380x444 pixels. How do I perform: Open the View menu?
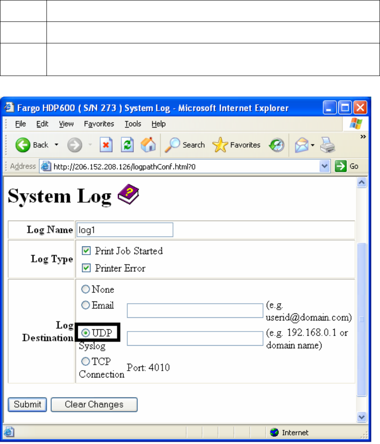coord(66,124)
